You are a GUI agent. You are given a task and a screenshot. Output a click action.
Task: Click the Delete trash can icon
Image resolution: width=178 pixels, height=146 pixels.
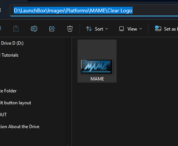click(70, 29)
